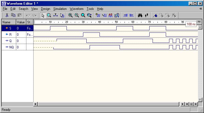Click the Remove Signal waveform icon

(x=104, y=15)
